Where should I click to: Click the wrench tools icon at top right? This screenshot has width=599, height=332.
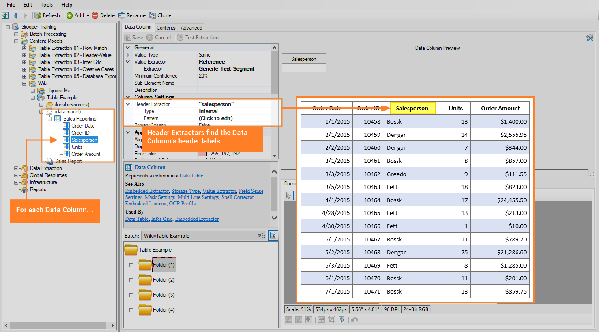(x=590, y=38)
